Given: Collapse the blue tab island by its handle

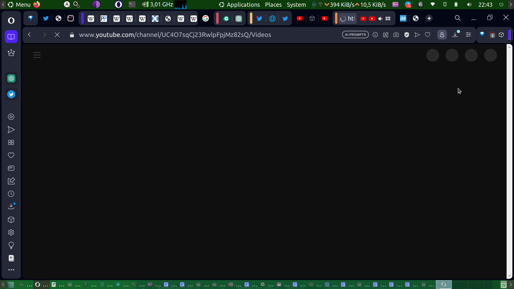Looking at the screenshot, I should pos(83,18).
